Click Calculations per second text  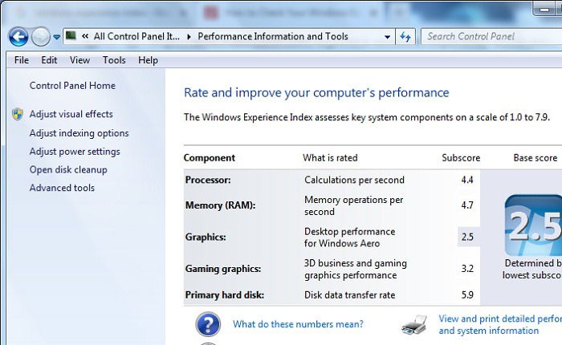(354, 180)
